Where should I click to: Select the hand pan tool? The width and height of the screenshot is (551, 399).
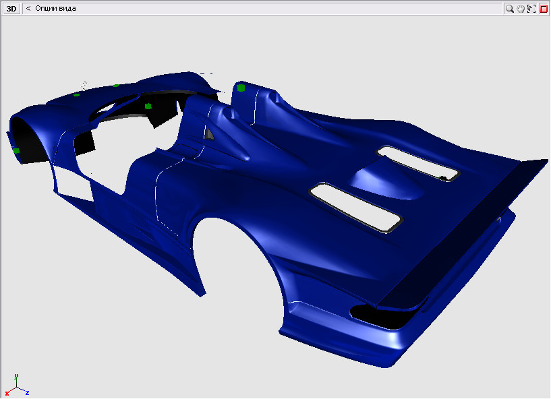coord(521,9)
